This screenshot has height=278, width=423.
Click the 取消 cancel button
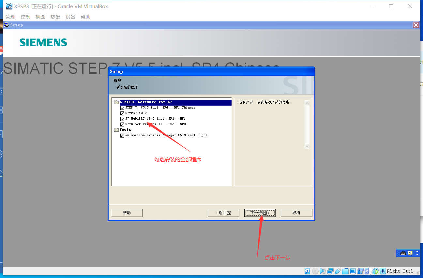(296, 213)
